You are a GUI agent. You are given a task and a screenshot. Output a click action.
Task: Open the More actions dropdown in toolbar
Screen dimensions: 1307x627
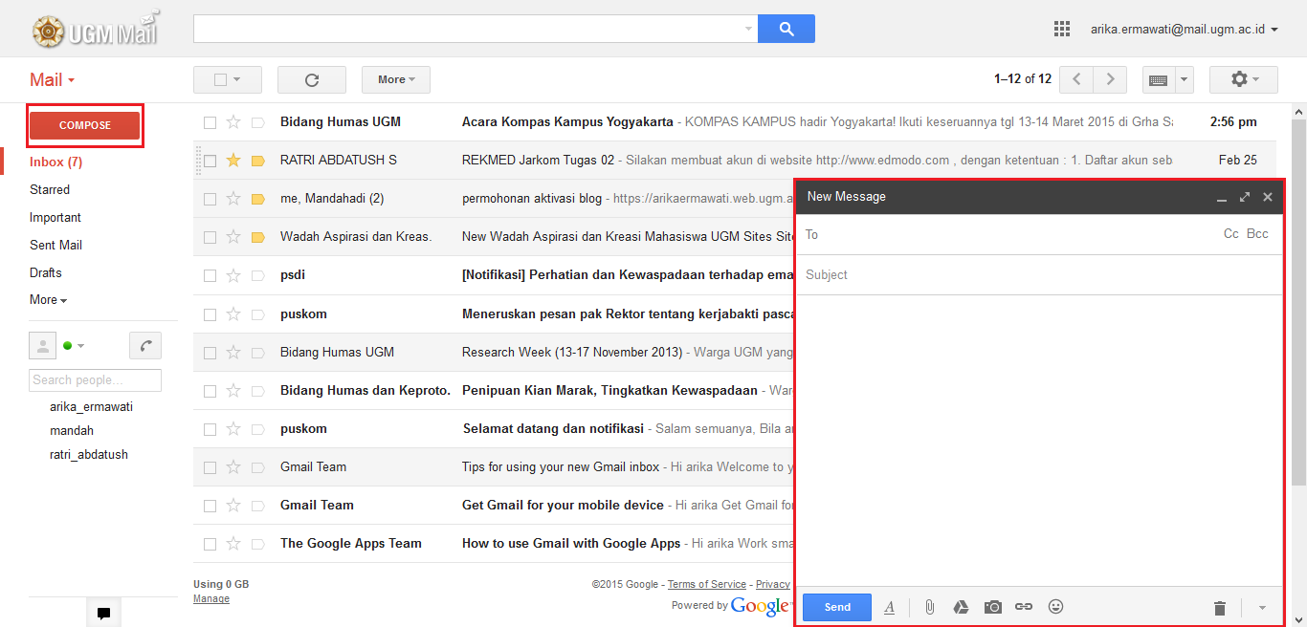coord(396,79)
